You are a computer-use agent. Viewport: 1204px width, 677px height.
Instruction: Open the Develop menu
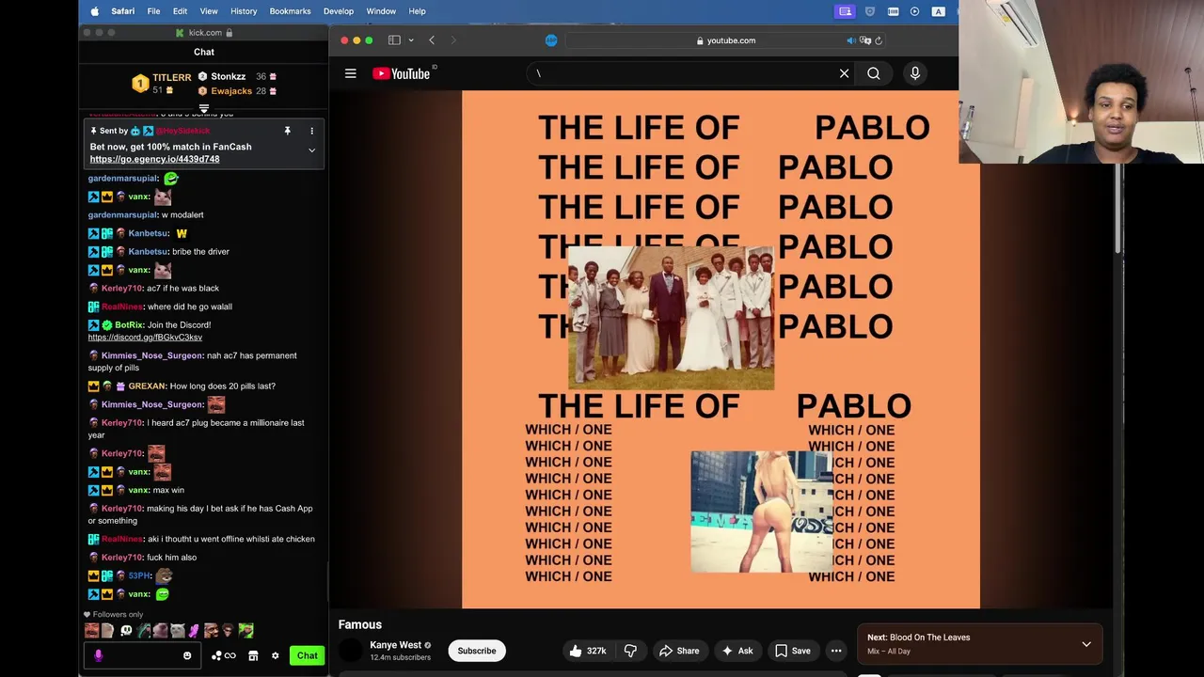coord(339,11)
